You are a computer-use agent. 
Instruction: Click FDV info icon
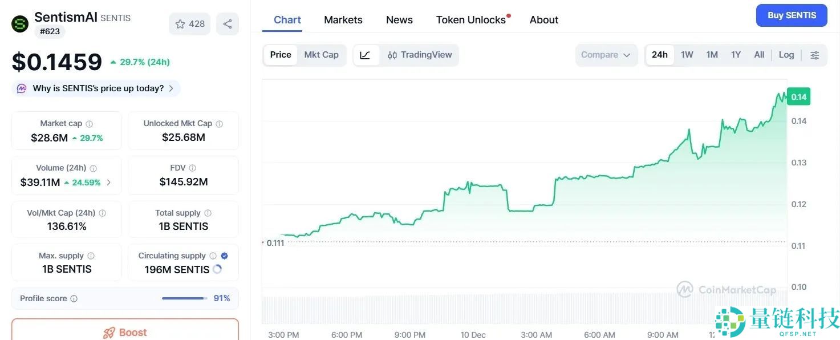pyautogui.click(x=193, y=168)
